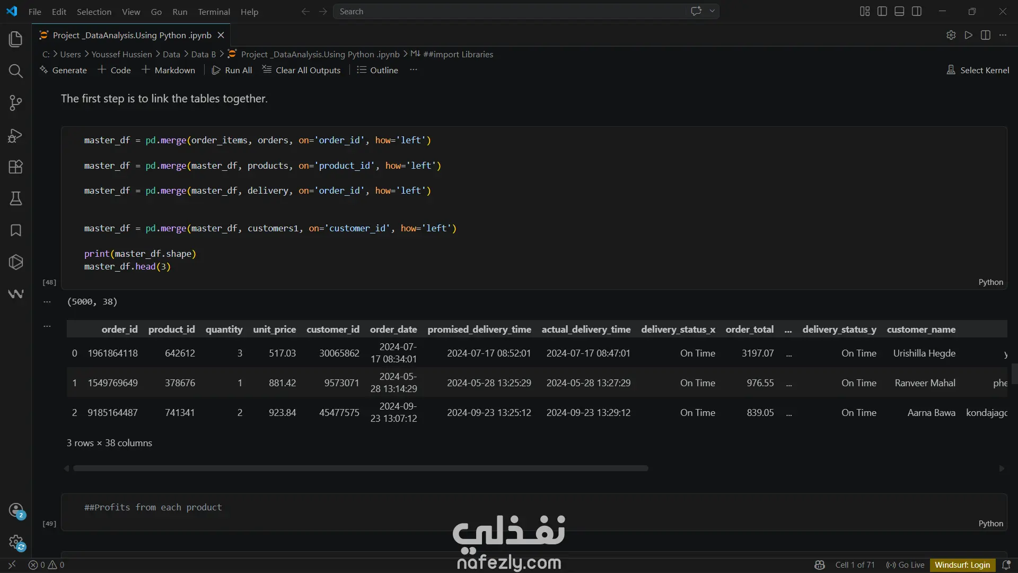Viewport: 1018px width, 573px height.
Task: Open the Source Control view
Action: point(16,103)
